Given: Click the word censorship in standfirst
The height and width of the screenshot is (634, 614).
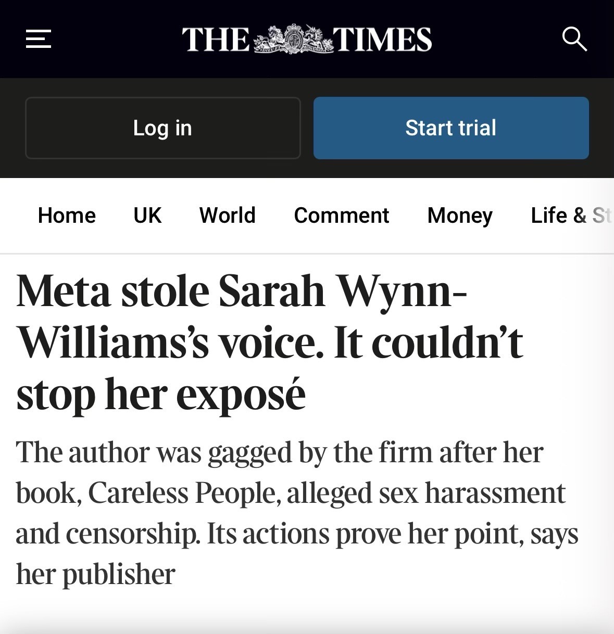Looking at the screenshot, I should coord(132,534).
